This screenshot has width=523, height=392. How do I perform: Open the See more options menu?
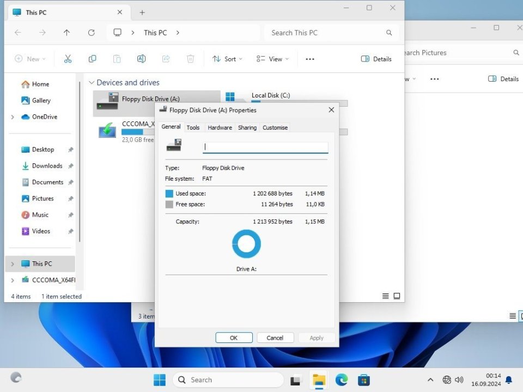coord(310,59)
